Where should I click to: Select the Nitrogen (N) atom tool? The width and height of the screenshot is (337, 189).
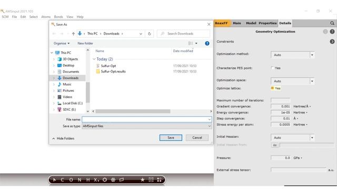tap(80, 180)
